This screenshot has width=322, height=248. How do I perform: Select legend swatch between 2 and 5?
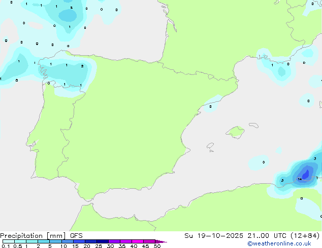click(44, 241)
